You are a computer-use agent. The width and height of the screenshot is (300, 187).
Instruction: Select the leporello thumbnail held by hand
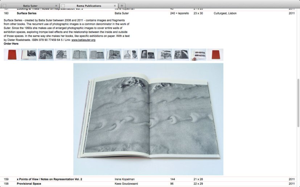(198, 55)
